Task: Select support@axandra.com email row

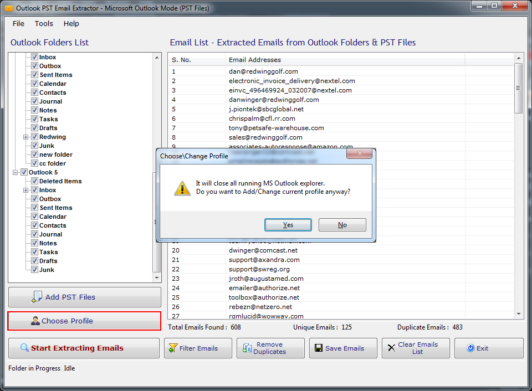Action: (x=341, y=260)
